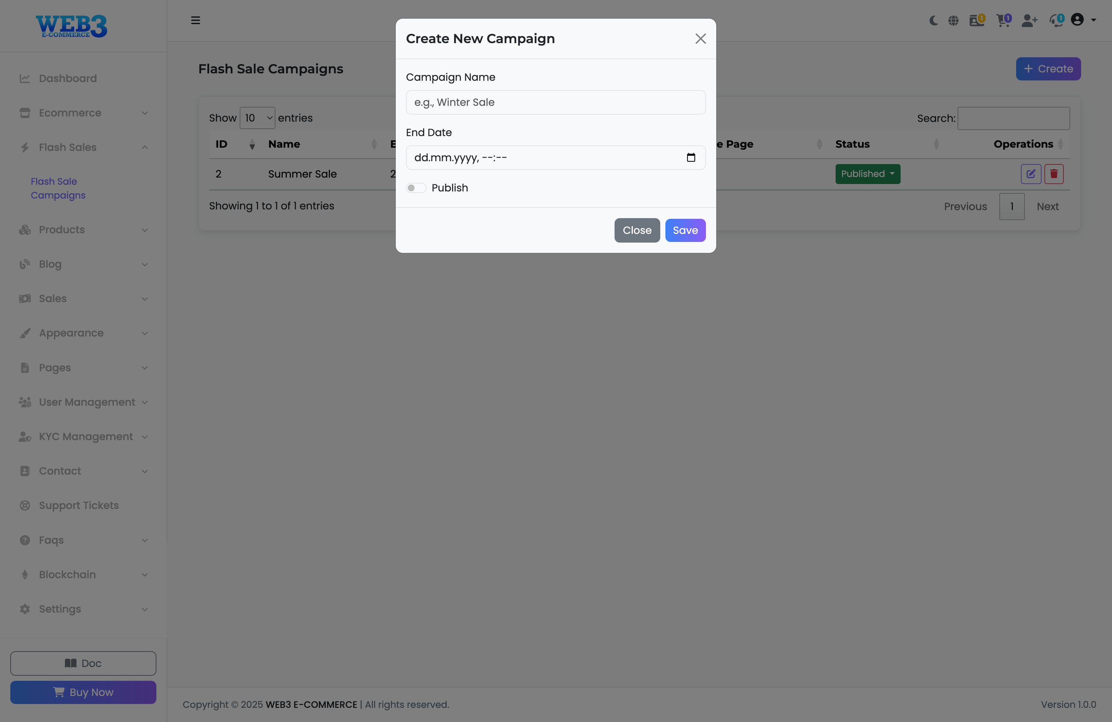The width and height of the screenshot is (1112, 722).
Task: Open the shopping cart orders notification icon
Action: coord(1003,21)
